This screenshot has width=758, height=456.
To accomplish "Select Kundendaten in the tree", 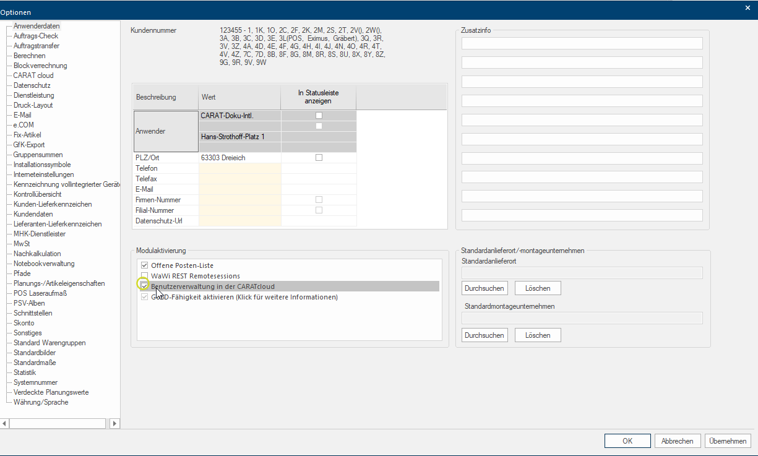I will 33,214.
